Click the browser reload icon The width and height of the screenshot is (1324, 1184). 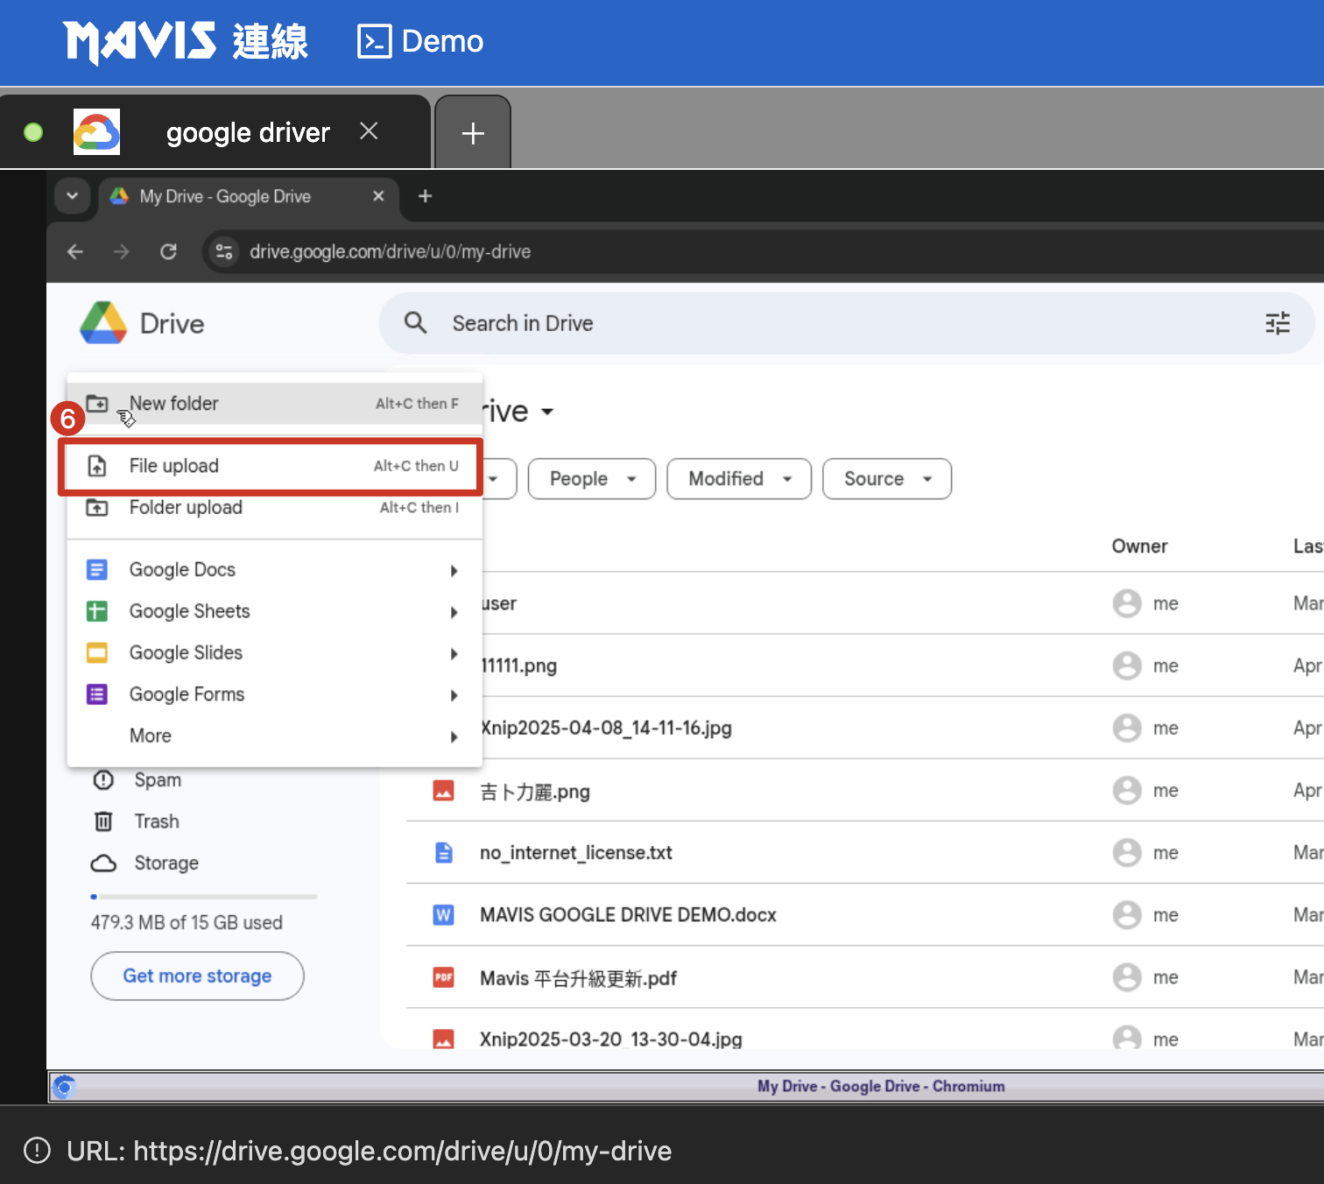169,252
